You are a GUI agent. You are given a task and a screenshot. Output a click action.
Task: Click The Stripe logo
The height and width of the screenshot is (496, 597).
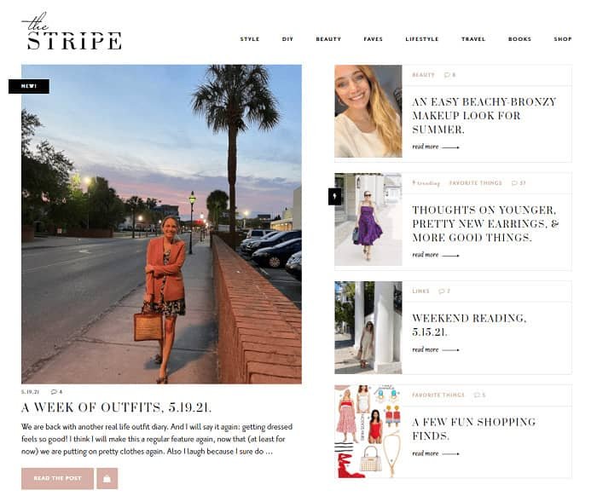coord(72,32)
